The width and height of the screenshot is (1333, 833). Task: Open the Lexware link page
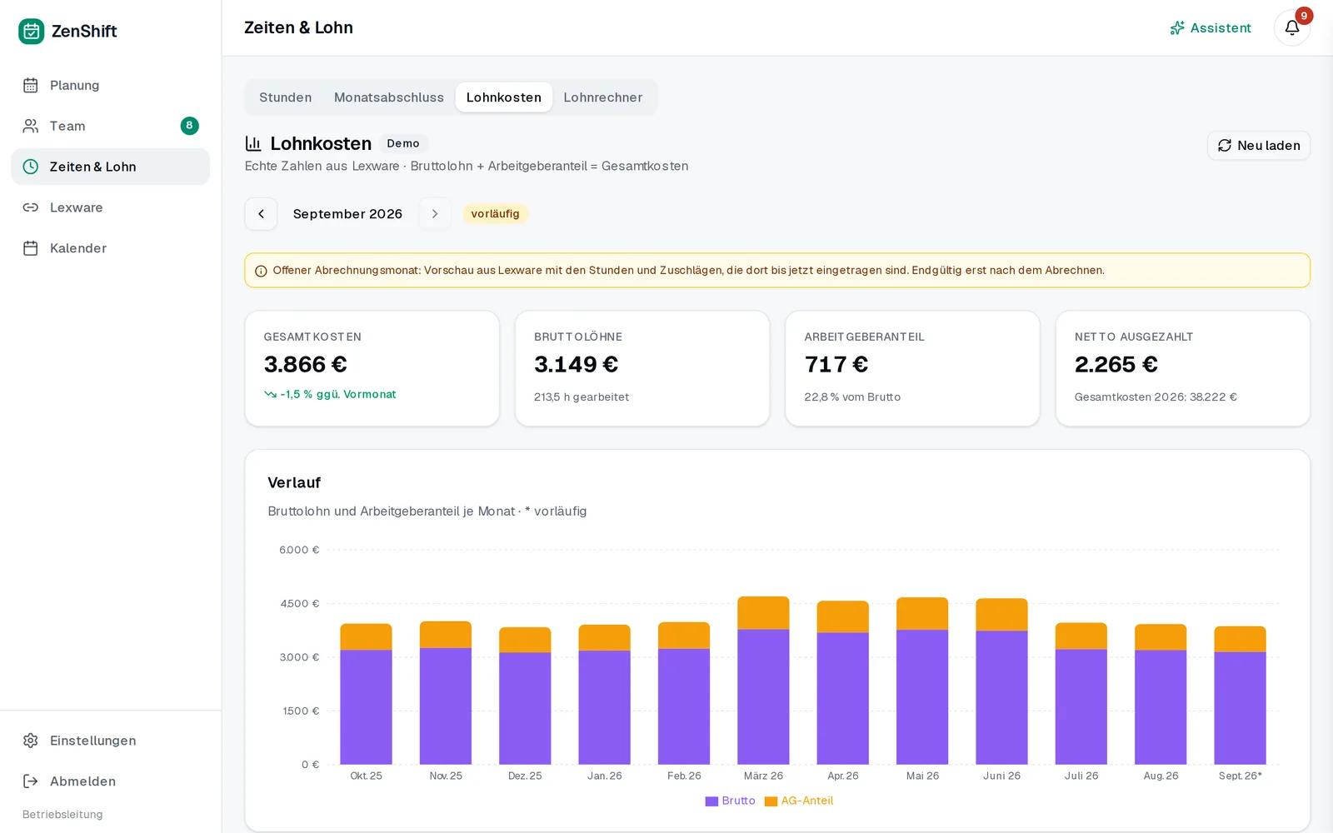click(x=110, y=207)
